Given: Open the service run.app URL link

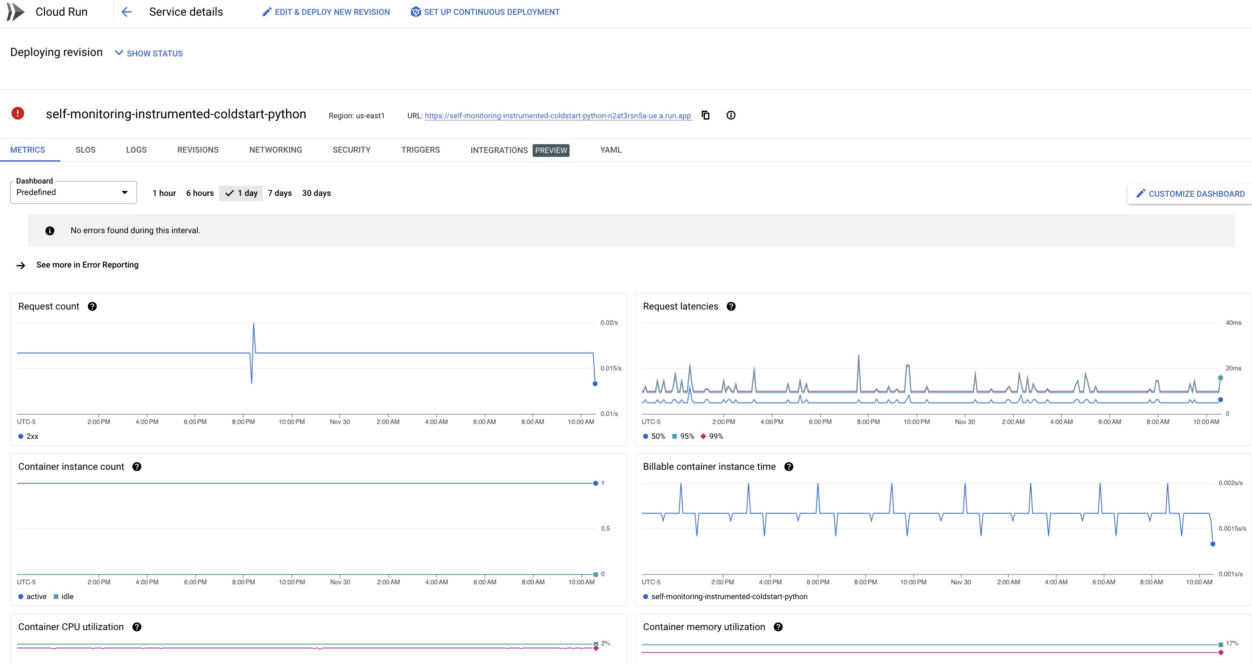Looking at the screenshot, I should (558, 116).
